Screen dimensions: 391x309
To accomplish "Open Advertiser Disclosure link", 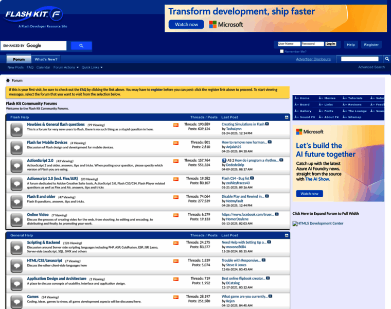I will point(313,59).
